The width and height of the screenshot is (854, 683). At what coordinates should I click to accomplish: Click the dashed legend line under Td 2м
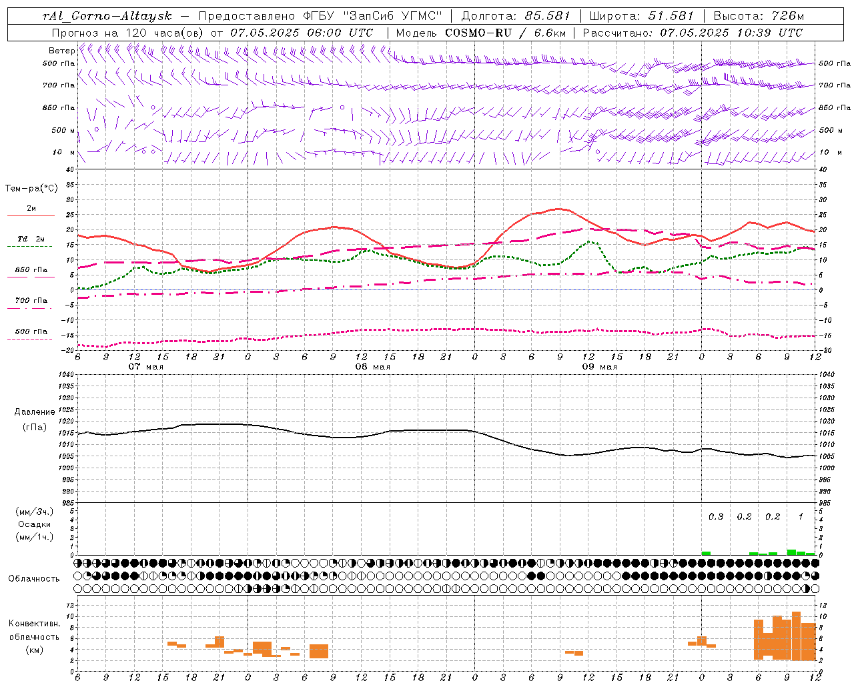pos(30,247)
